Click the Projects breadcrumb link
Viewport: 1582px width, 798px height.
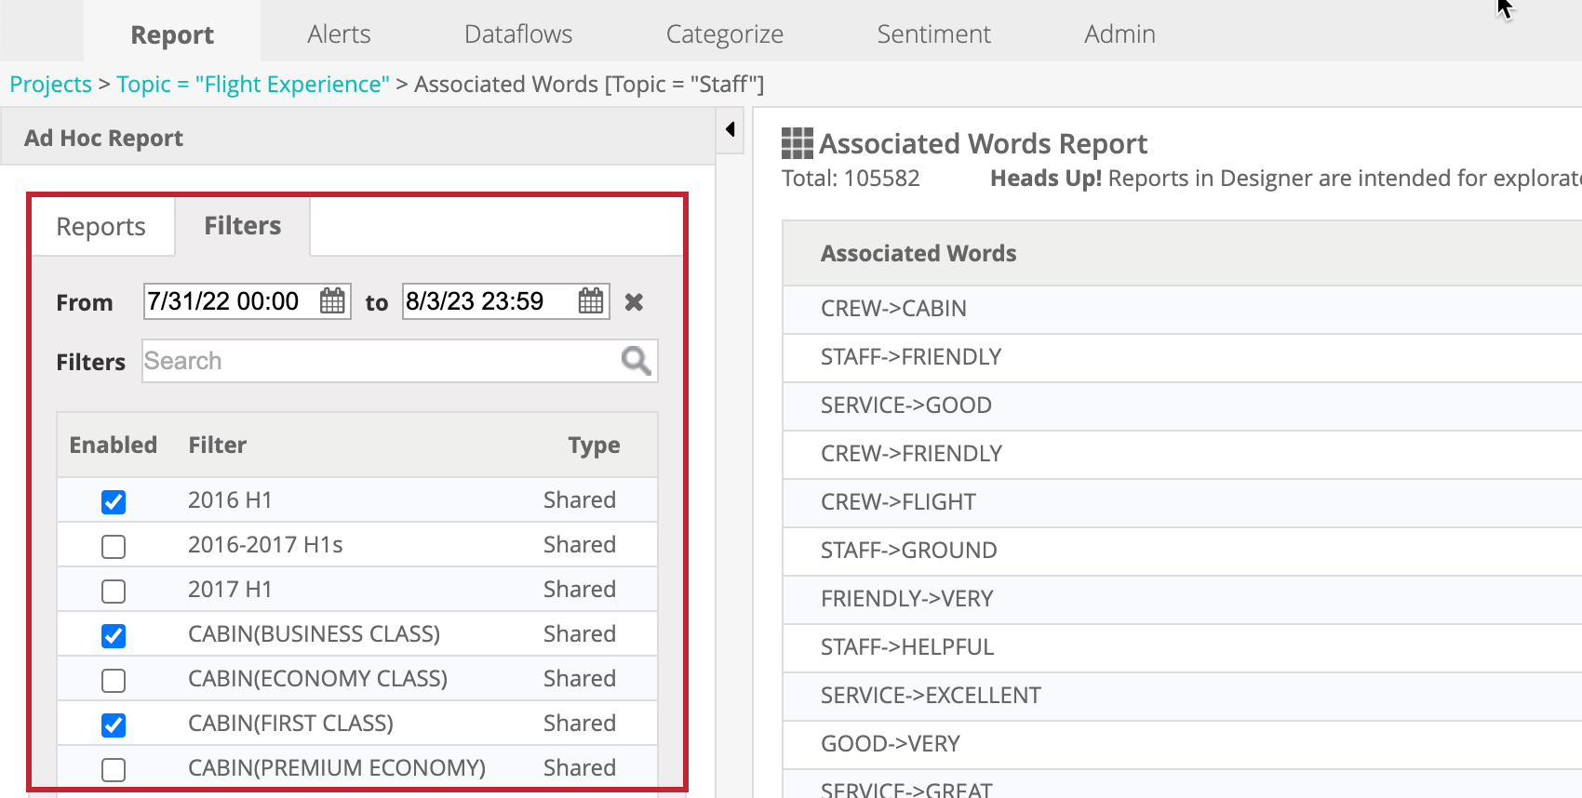pos(51,85)
